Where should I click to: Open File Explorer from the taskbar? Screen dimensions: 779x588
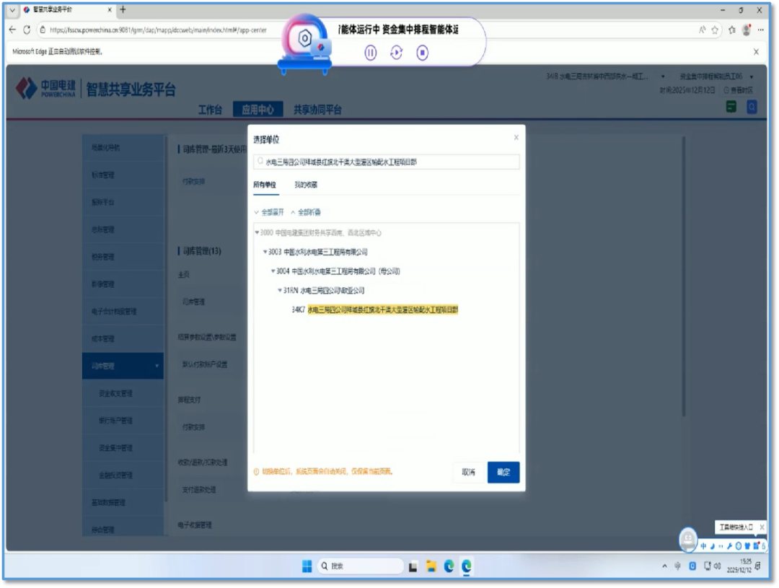(431, 566)
